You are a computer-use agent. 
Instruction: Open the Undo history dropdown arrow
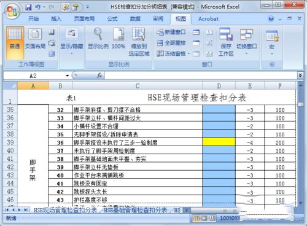pyautogui.click(x=44, y=7)
